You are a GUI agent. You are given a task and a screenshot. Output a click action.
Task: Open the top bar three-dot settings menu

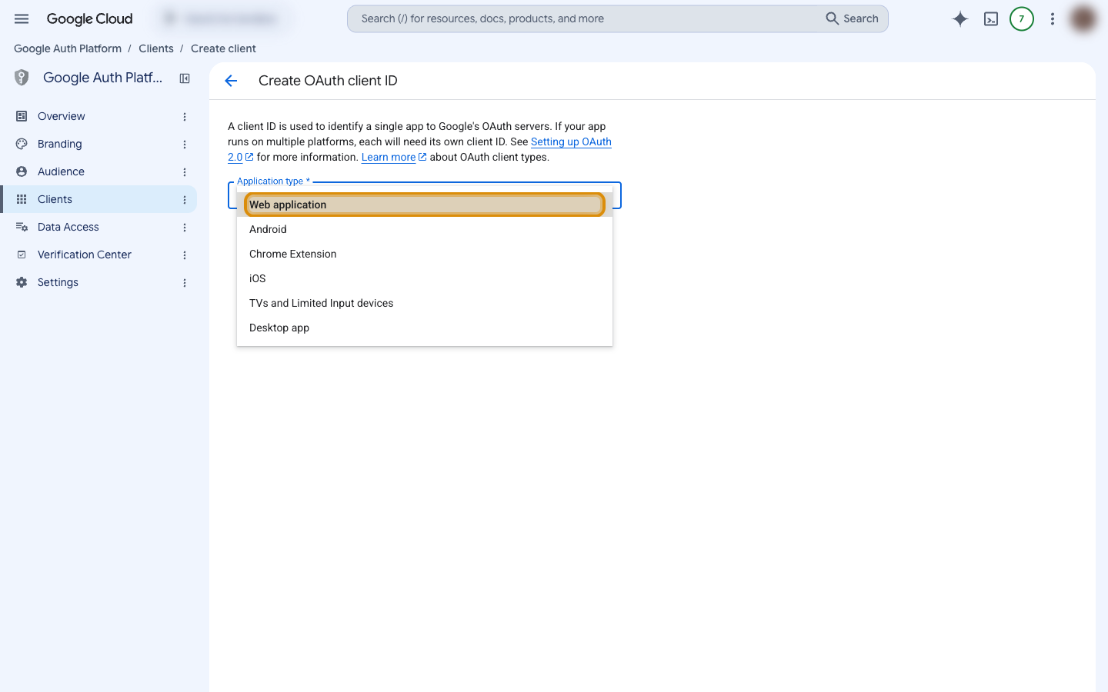click(x=1053, y=18)
